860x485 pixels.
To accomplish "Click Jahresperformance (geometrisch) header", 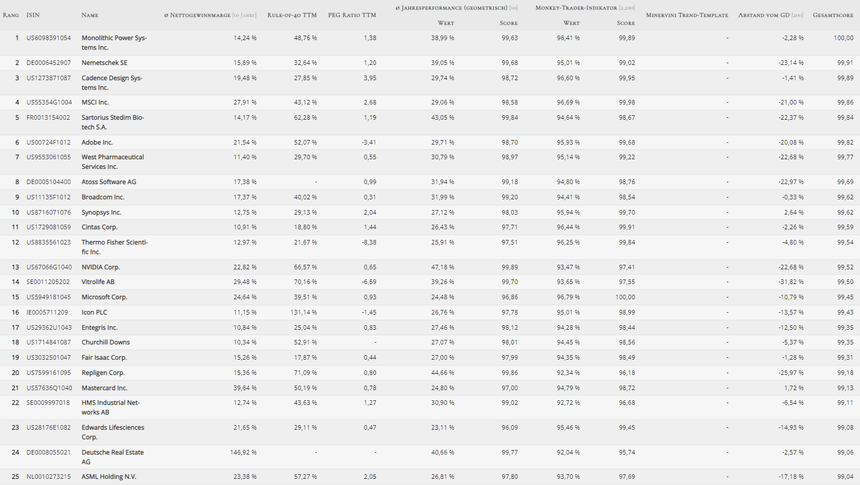I will coord(456,8).
